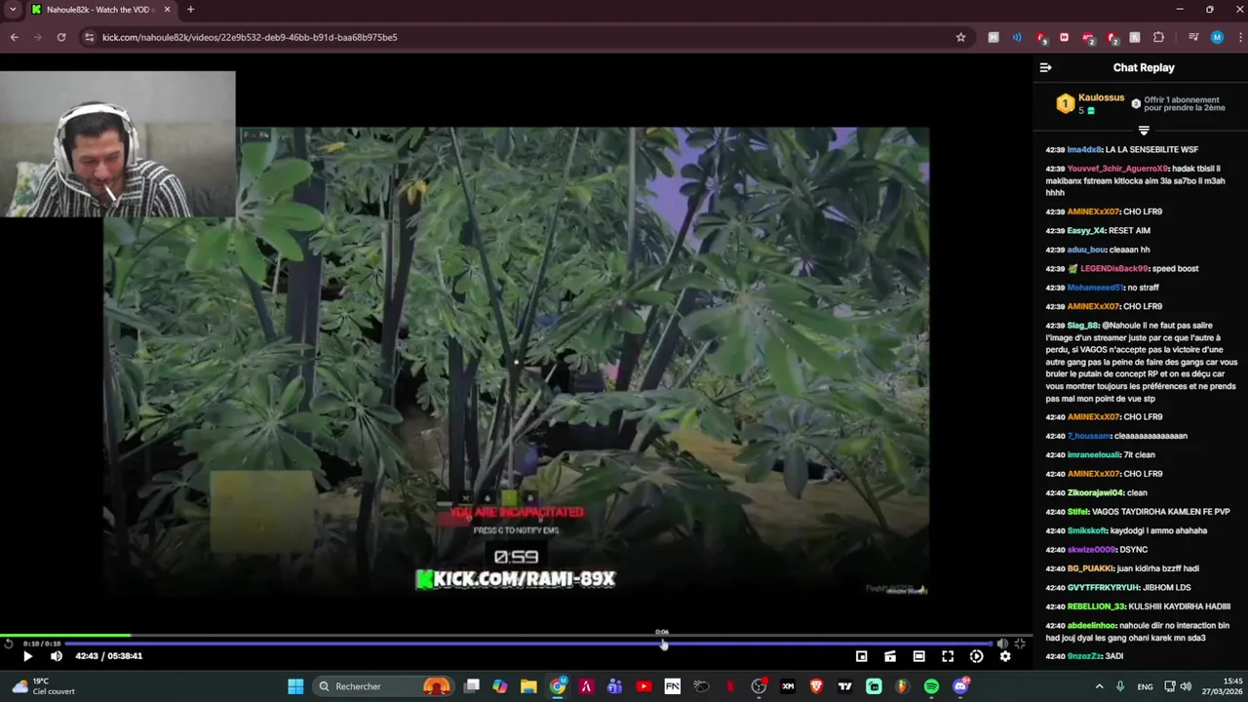The height and width of the screenshot is (702, 1248).
Task: Click the 42:43 / 05:38:41 time display
Action: click(109, 656)
